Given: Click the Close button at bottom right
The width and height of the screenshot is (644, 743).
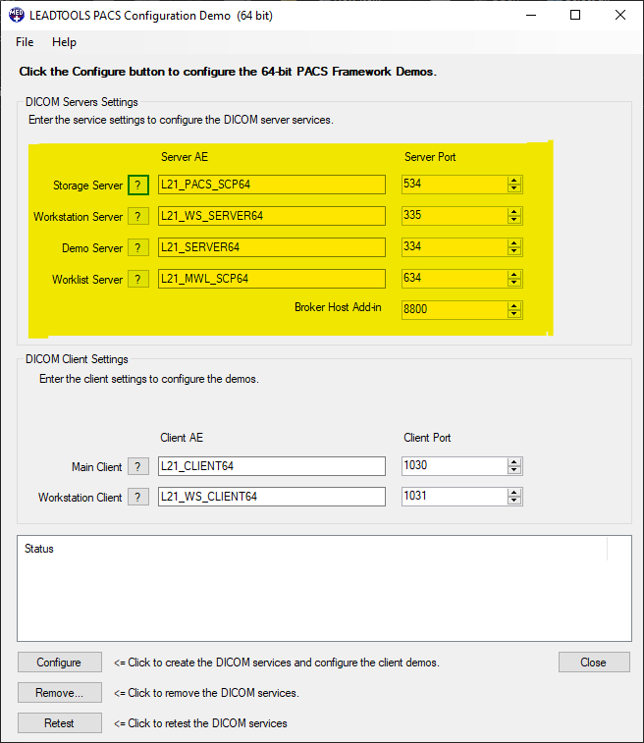Looking at the screenshot, I should 594,662.
